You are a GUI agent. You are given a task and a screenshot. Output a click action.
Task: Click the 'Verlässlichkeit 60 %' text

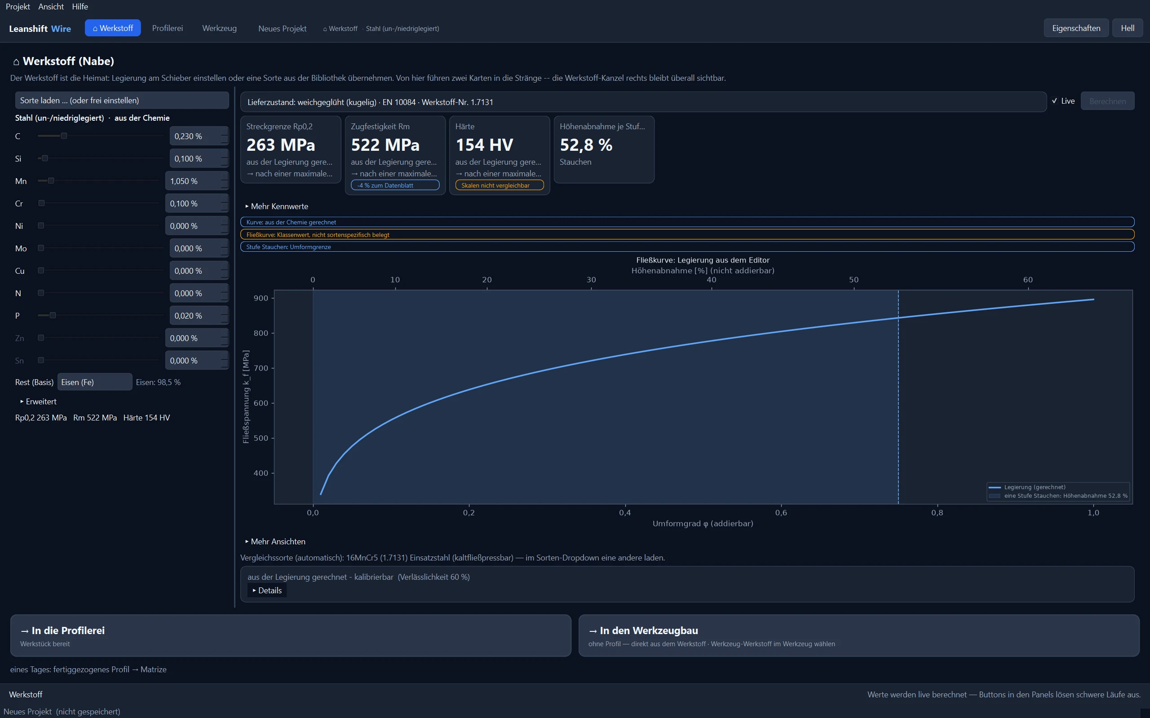pyautogui.click(x=433, y=577)
